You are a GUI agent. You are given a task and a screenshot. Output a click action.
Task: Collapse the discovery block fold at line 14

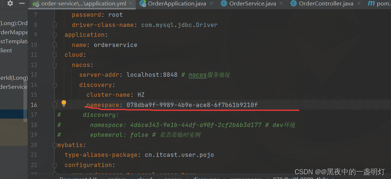tap(55, 85)
